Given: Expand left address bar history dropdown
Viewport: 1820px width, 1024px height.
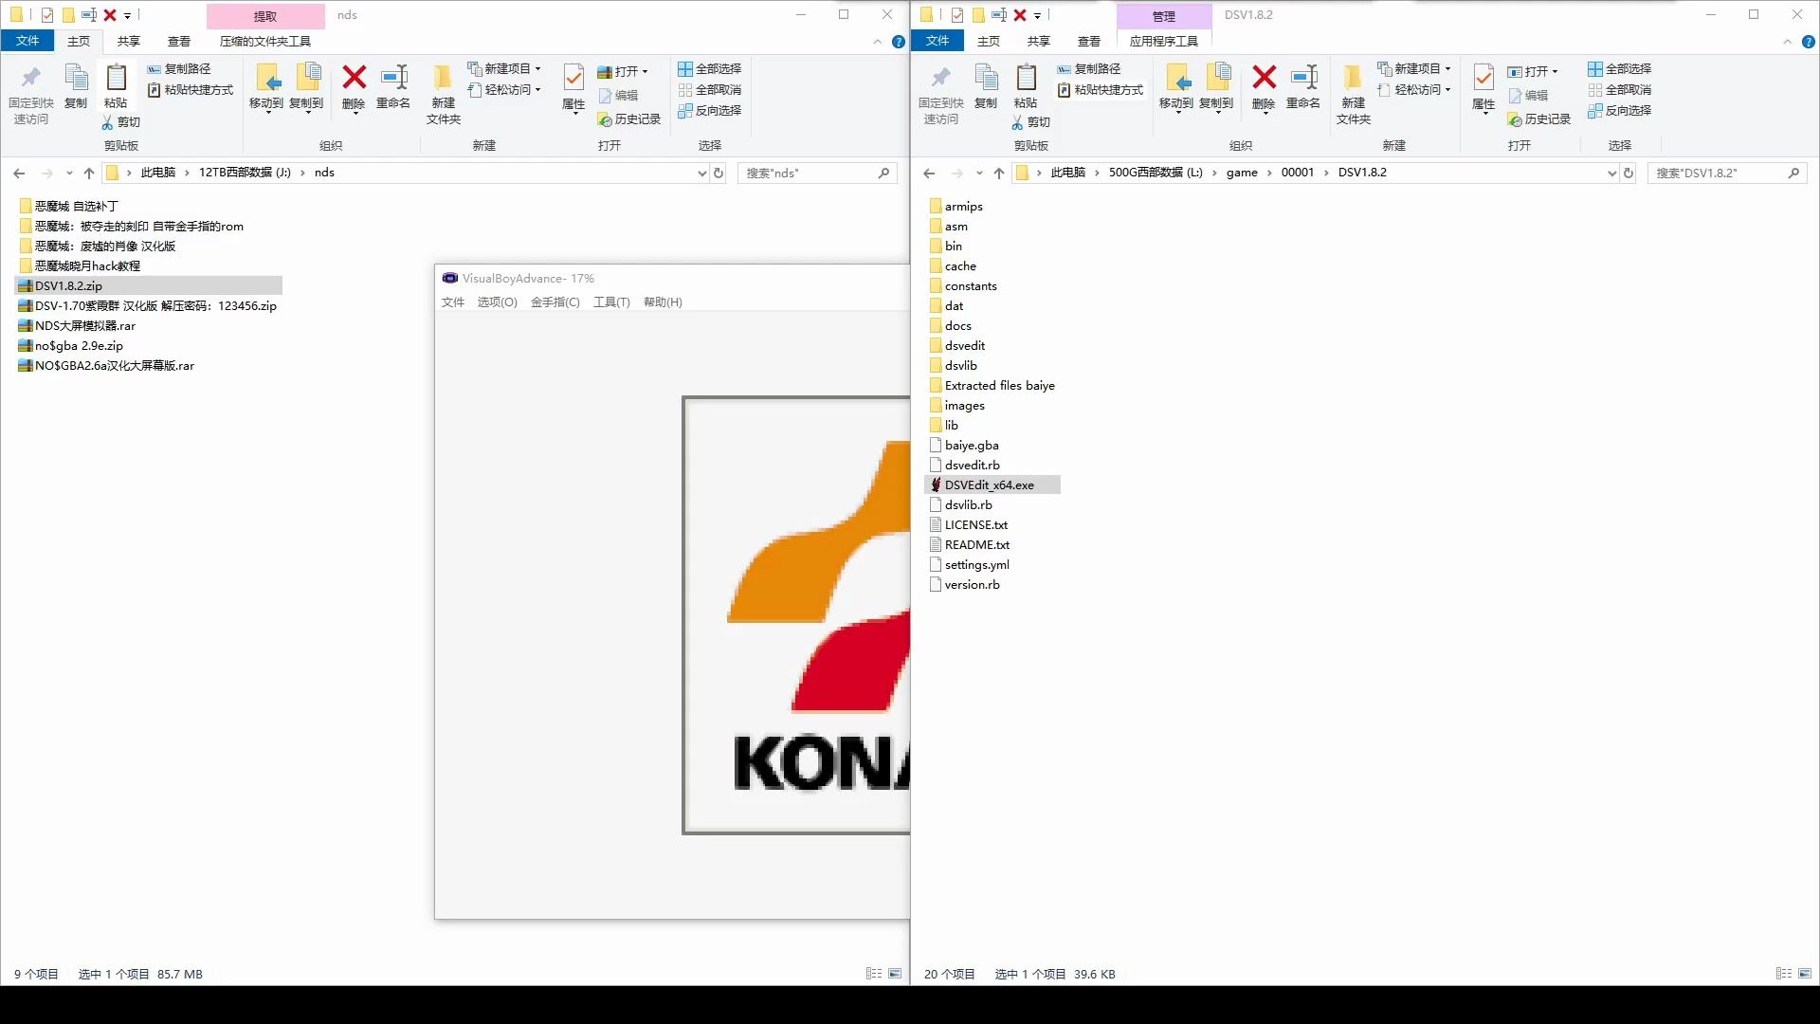Looking at the screenshot, I should point(701,173).
